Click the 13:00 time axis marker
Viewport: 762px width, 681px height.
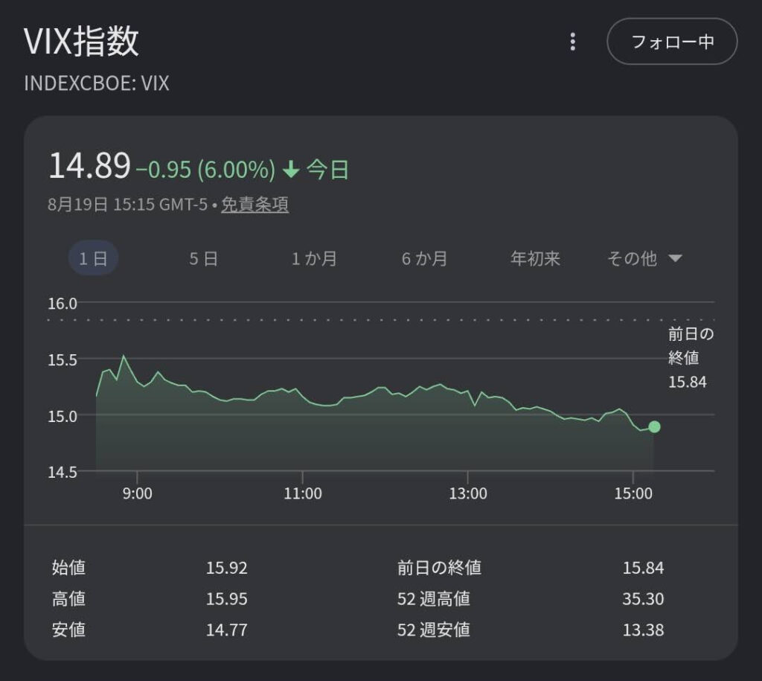[468, 493]
